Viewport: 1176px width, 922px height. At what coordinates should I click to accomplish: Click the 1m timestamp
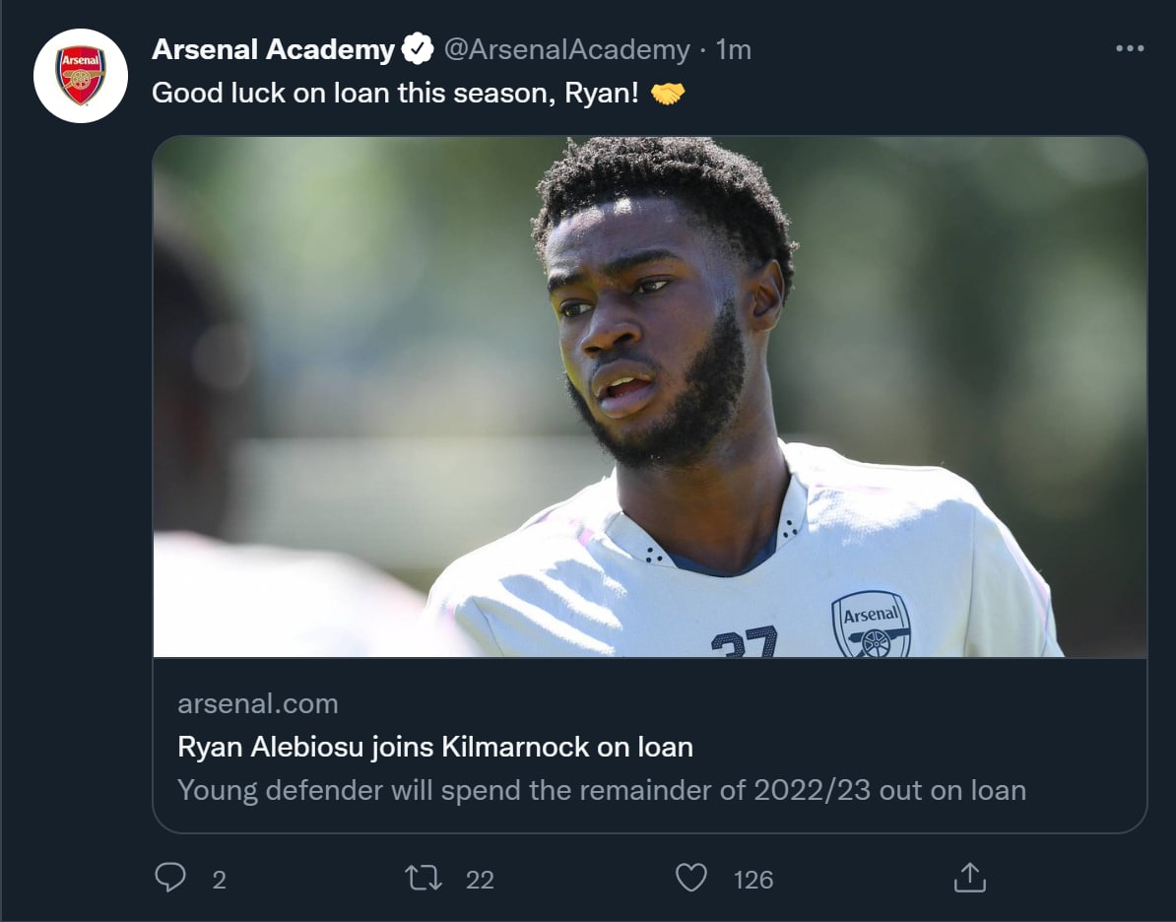734,49
